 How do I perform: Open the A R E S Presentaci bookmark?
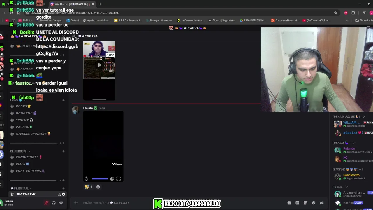click(128, 20)
